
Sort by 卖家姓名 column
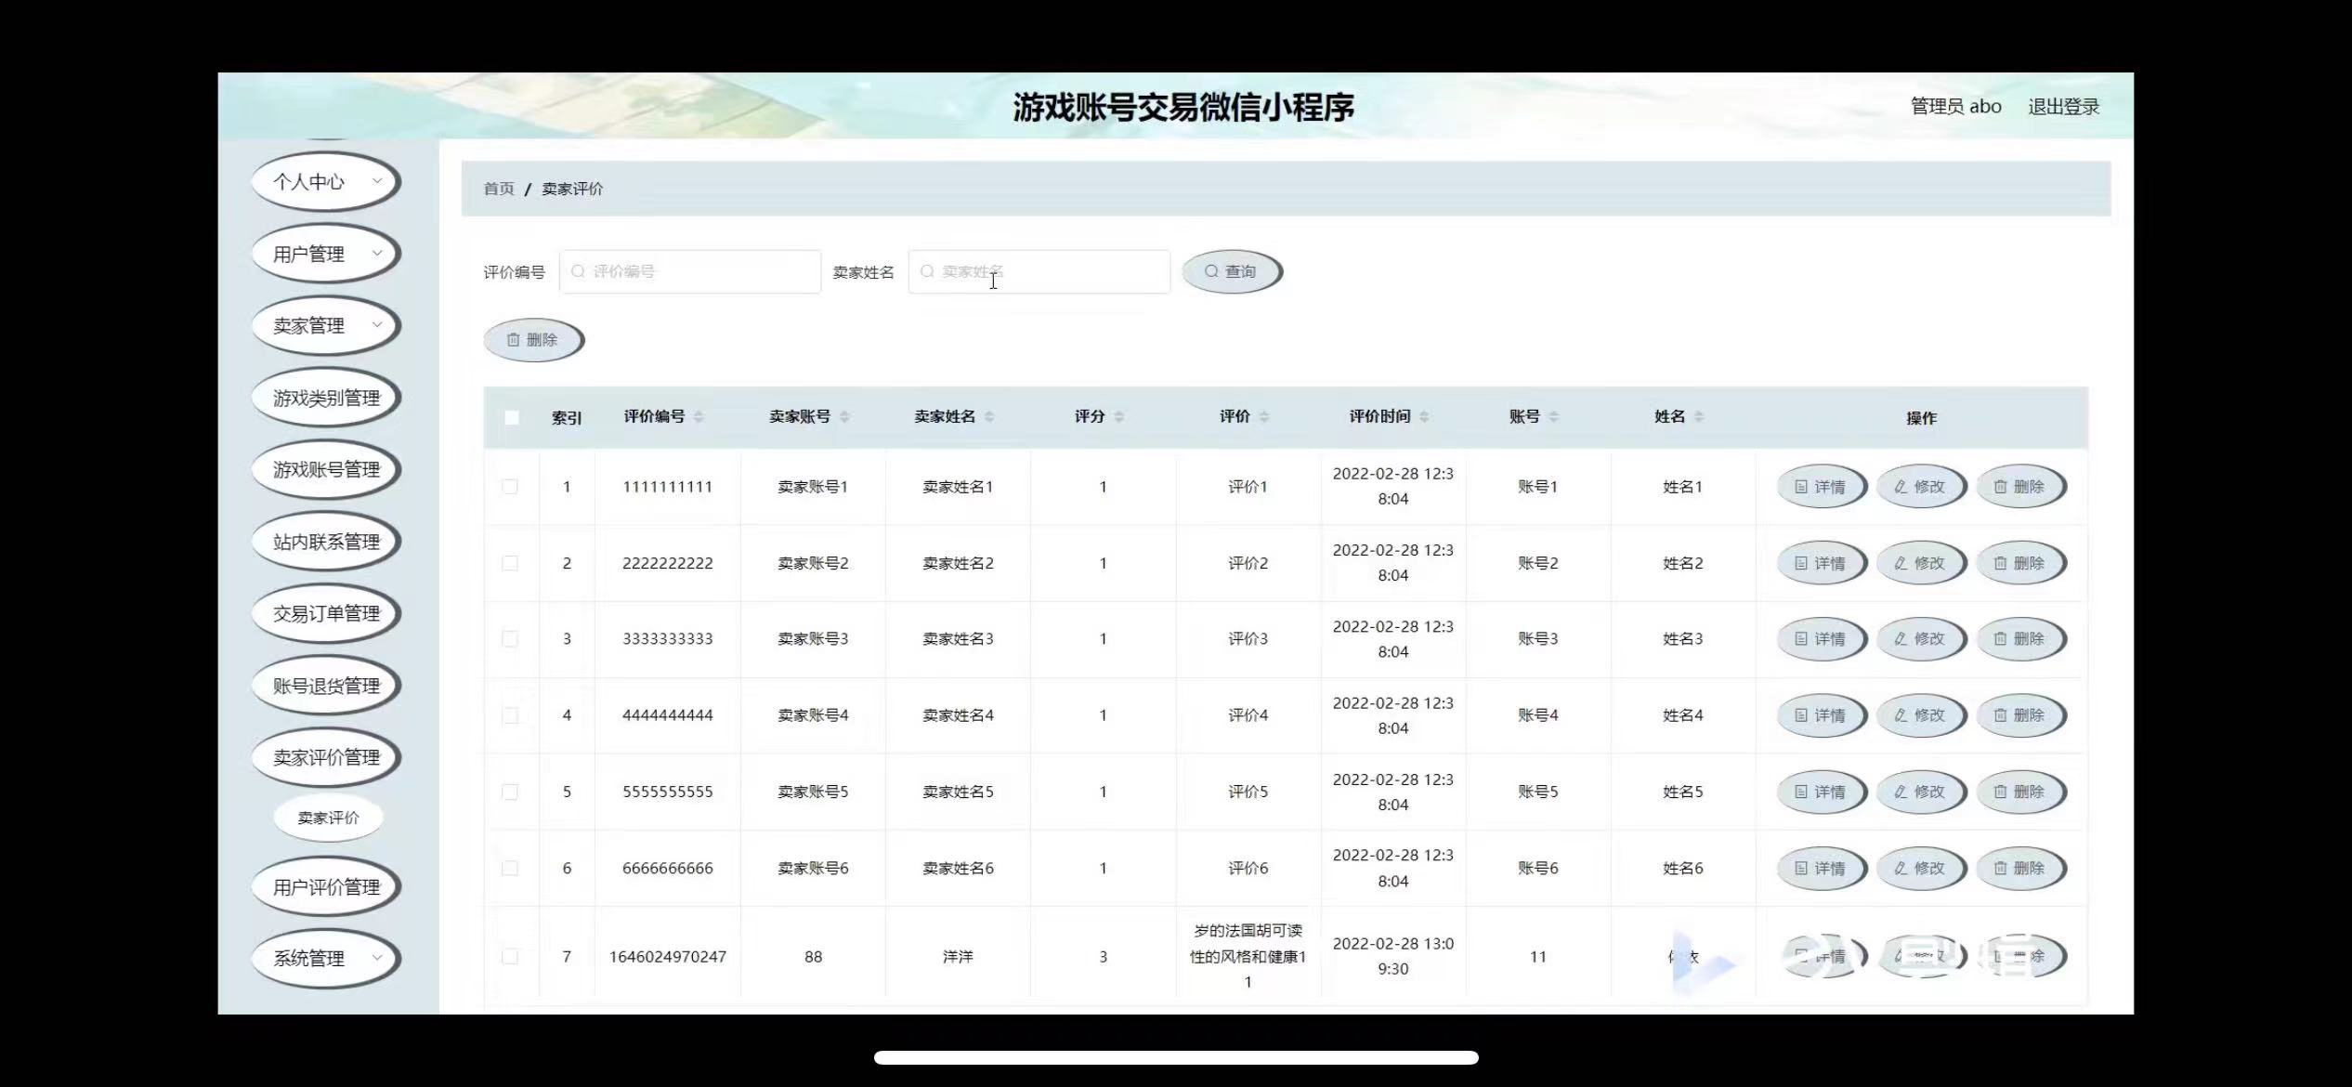[x=989, y=417]
